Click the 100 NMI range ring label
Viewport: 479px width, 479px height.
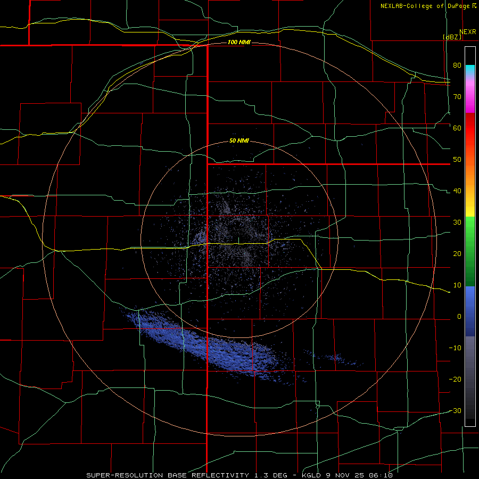tap(239, 42)
